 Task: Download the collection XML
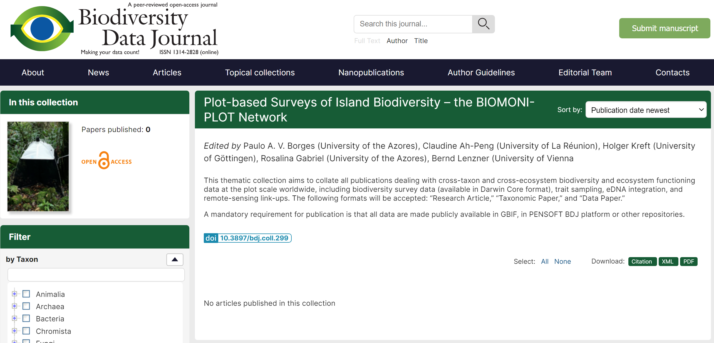coord(668,262)
